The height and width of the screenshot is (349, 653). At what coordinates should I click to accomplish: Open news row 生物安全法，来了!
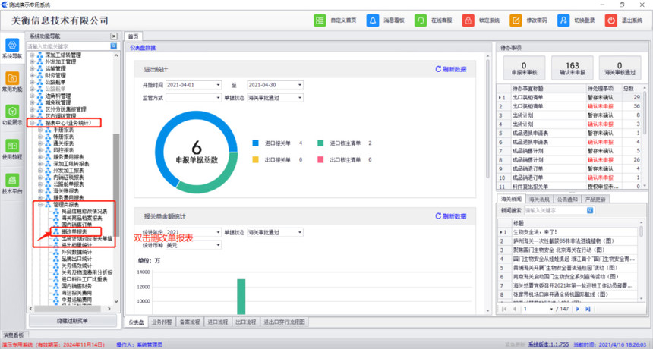click(x=535, y=232)
